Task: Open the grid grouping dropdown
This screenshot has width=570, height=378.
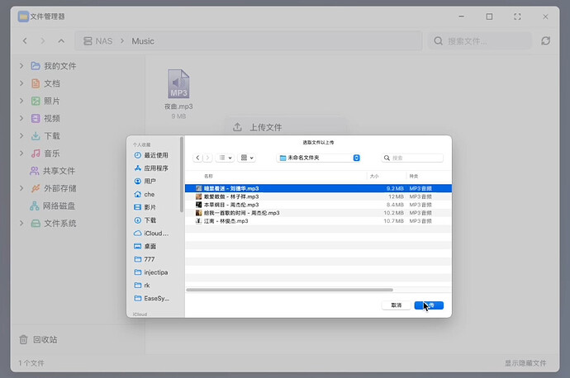Action: click(247, 158)
